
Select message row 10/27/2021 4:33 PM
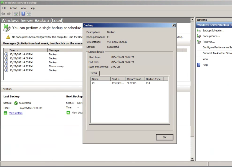click(43, 62)
